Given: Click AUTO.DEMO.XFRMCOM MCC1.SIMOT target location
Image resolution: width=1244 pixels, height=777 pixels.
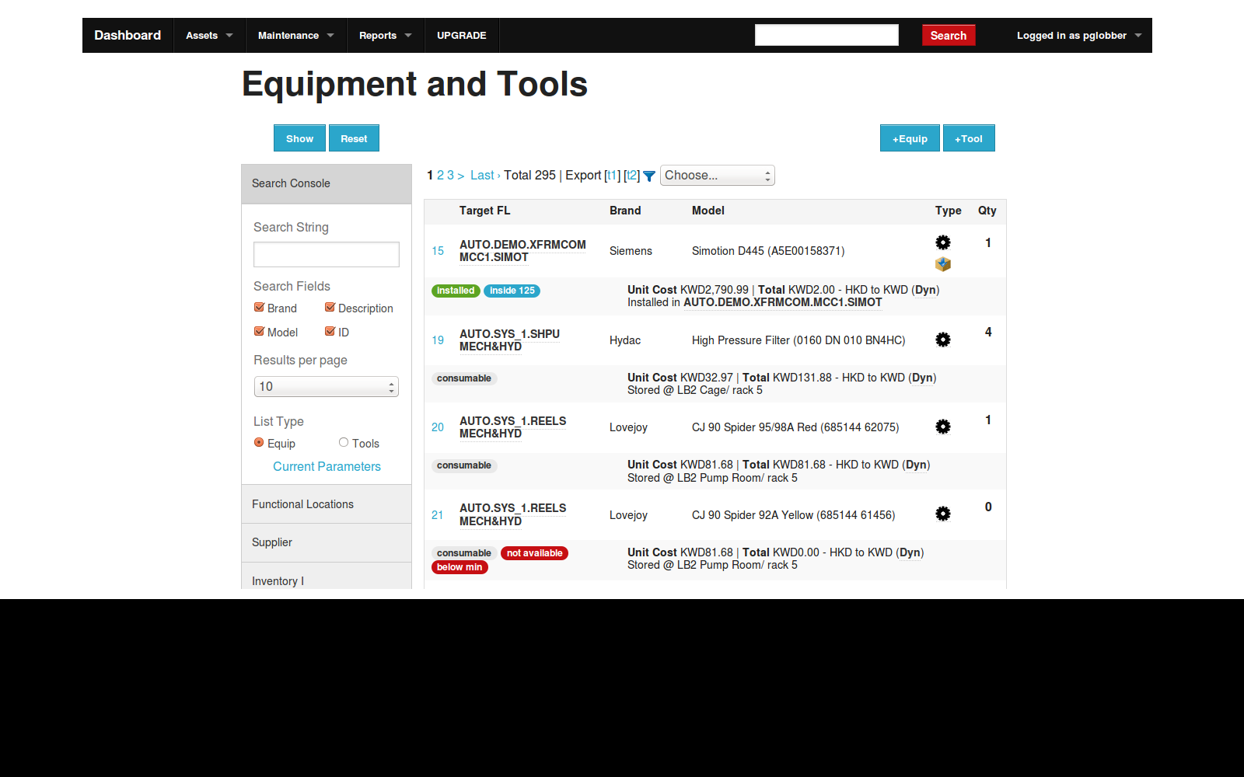Looking at the screenshot, I should [522, 251].
